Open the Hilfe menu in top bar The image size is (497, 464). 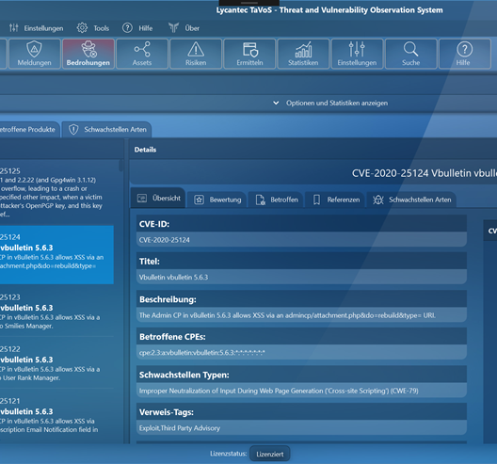point(146,28)
